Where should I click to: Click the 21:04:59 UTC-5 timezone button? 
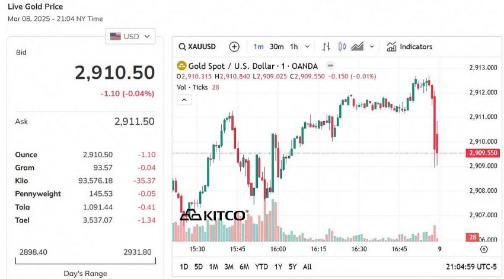(470, 267)
